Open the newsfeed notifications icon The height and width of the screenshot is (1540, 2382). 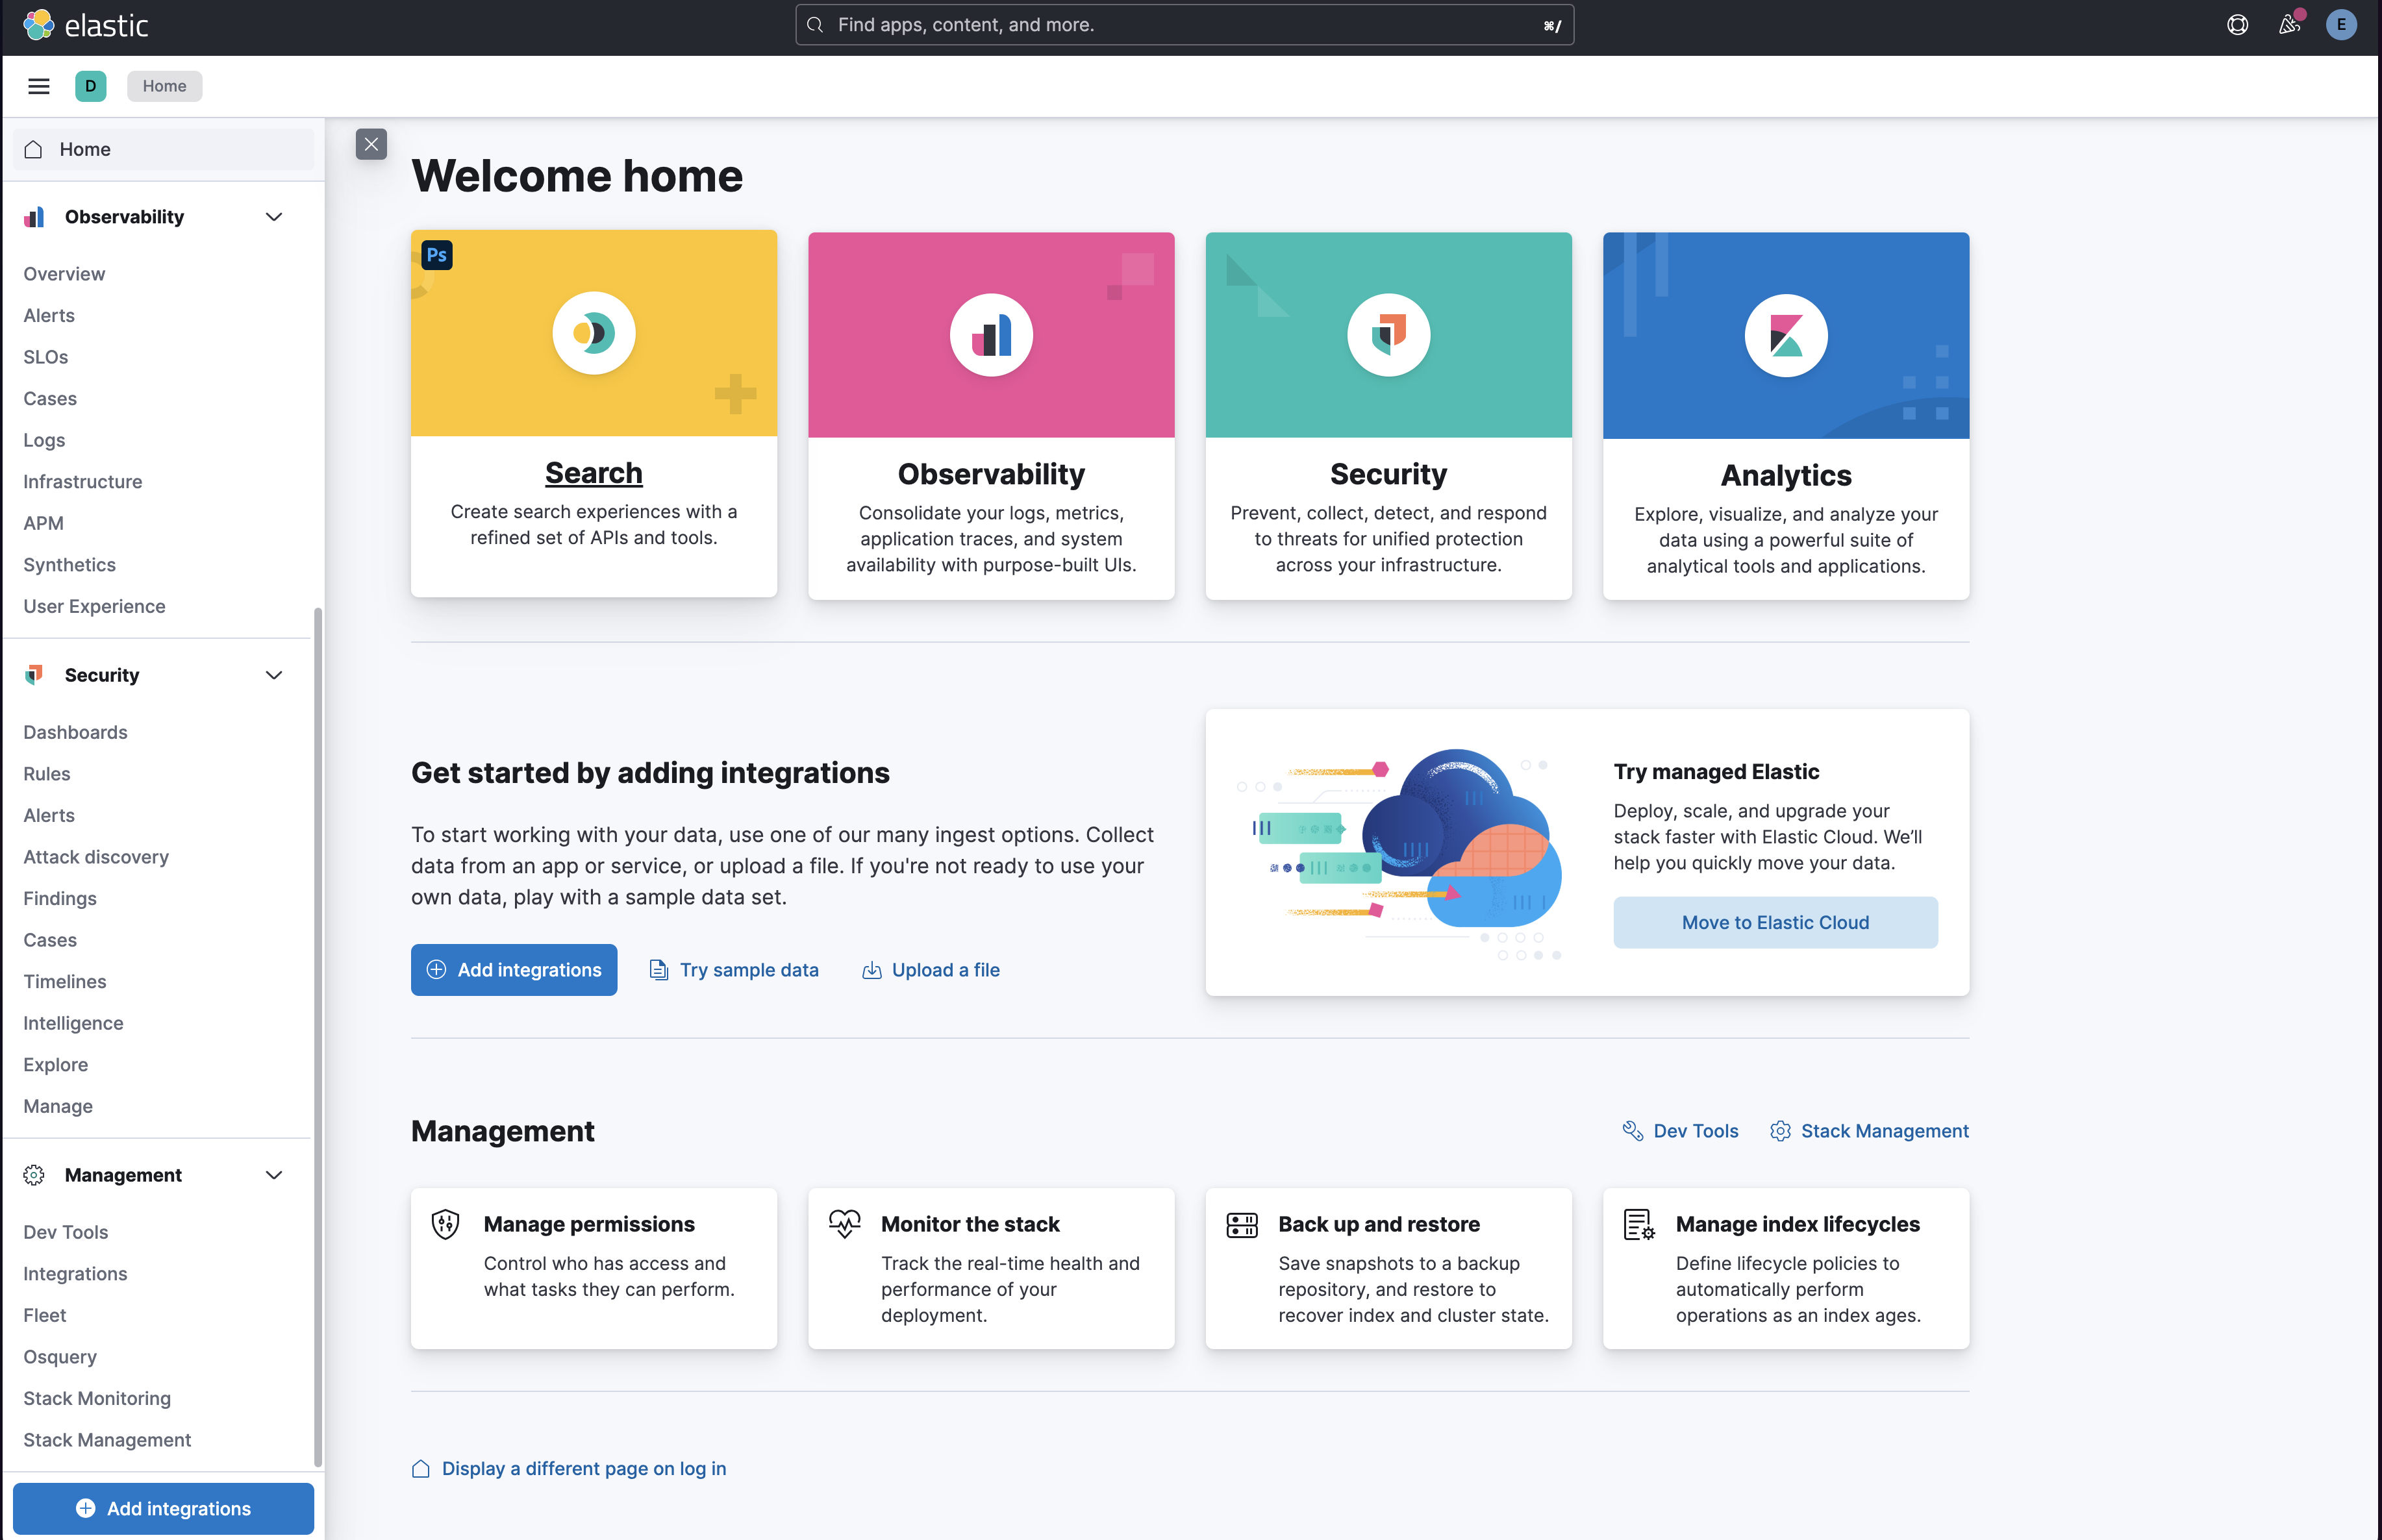coord(2289,25)
